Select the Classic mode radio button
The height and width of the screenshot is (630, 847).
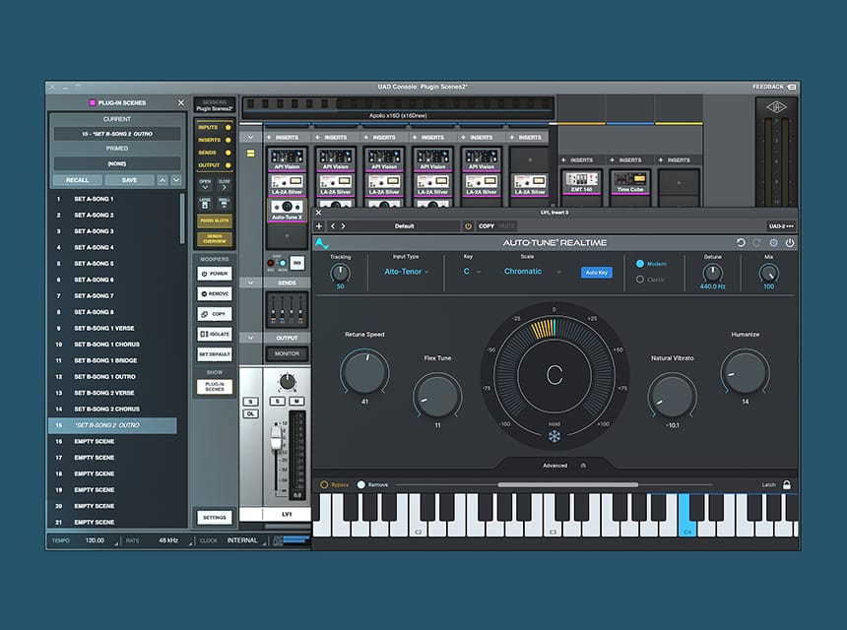pyautogui.click(x=640, y=280)
